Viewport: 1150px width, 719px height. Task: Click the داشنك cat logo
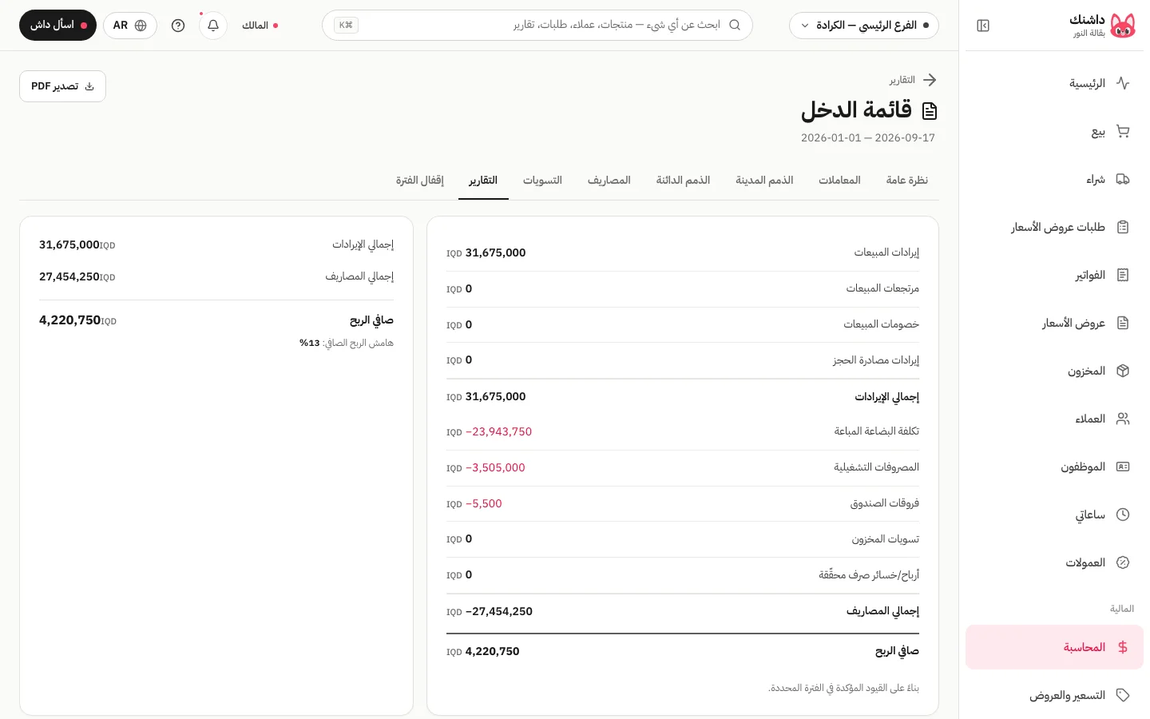(x=1123, y=26)
